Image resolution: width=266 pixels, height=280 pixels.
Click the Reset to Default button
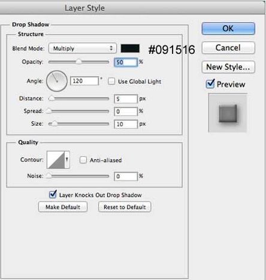click(125, 207)
